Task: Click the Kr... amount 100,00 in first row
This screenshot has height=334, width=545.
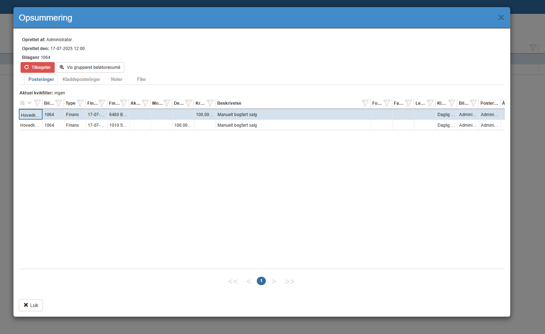Action: [x=205, y=115]
